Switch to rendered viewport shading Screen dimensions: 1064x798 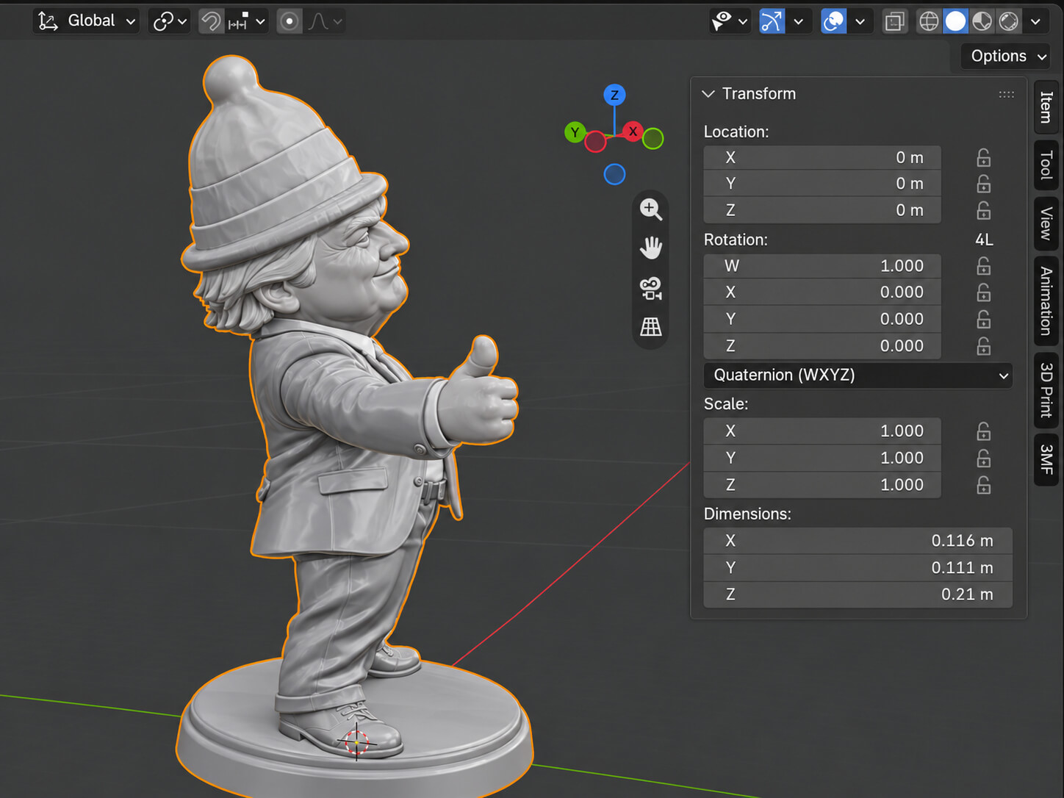1009,21
